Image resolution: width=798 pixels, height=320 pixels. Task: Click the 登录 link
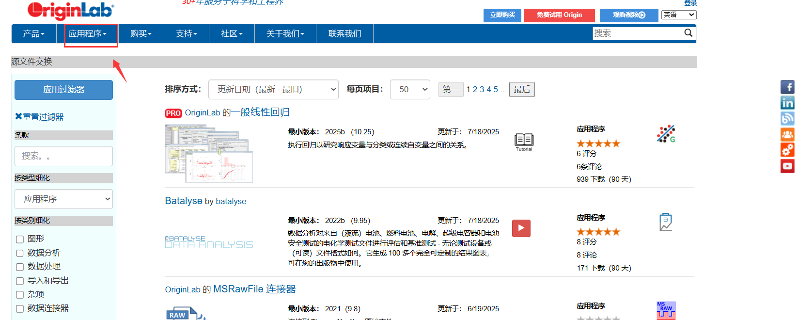690,3
